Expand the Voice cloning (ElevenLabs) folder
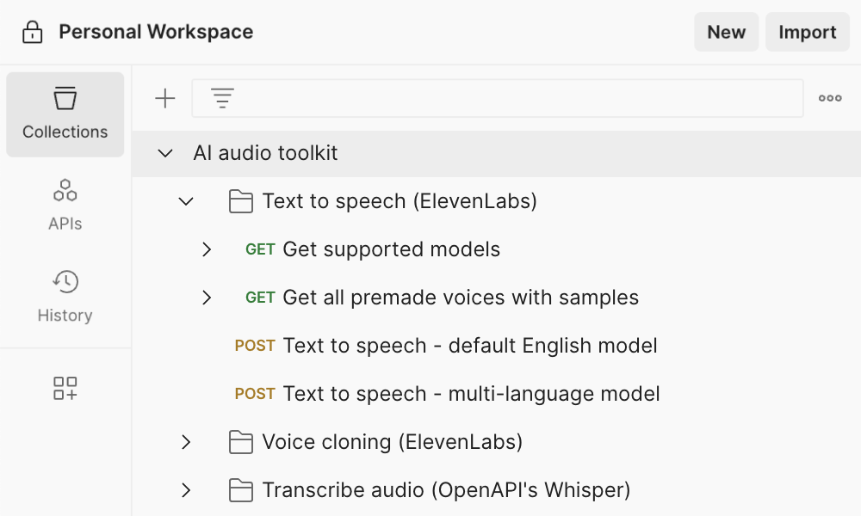 [x=186, y=443]
